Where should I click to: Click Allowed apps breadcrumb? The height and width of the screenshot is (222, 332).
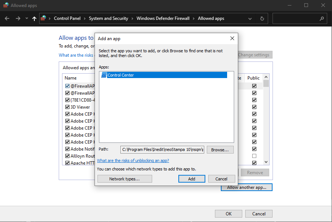click(211, 18)
